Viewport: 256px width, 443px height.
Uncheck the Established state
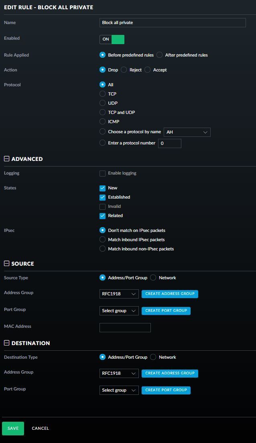coord(103,197)
